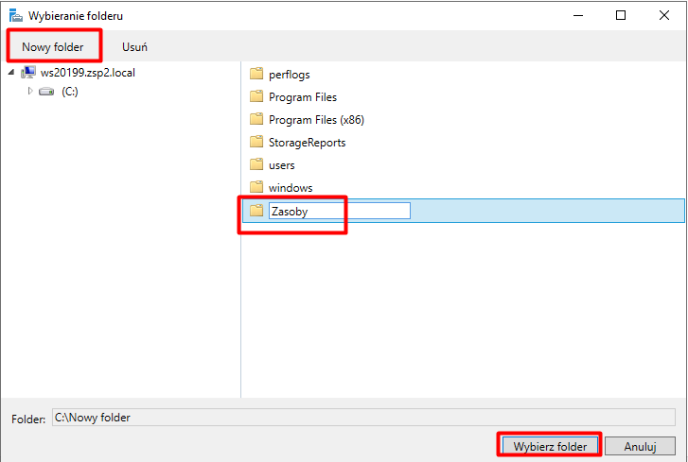Click Usuń in the toolbar
The width and height of the screenshot is (688, 462).
point(134,46)
